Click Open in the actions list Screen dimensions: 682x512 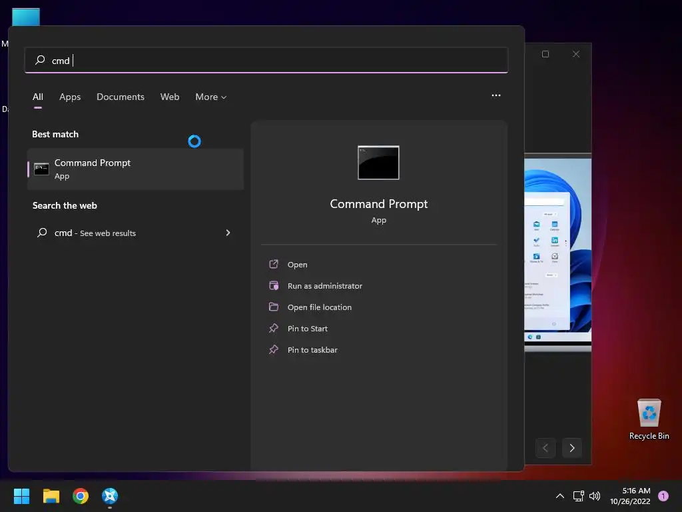(297, 264)
